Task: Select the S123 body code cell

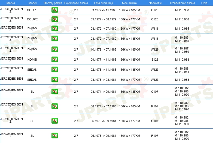Action: coord(155,60)
